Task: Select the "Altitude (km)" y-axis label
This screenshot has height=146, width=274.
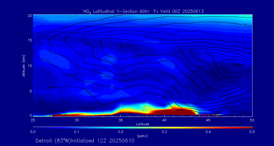Action: [24, 65]
